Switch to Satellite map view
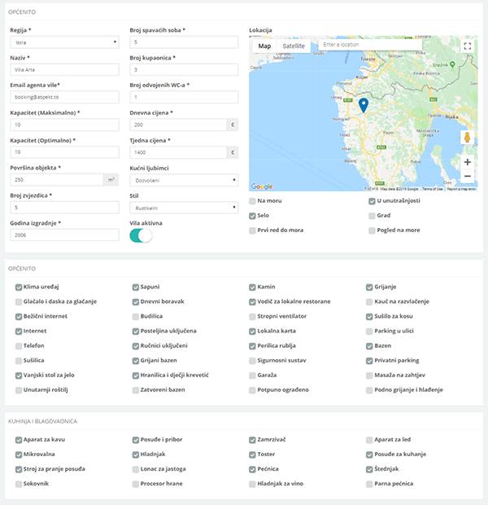Image resolution: width=488 pixels, height=505 pixels. [x=294, y=46]
